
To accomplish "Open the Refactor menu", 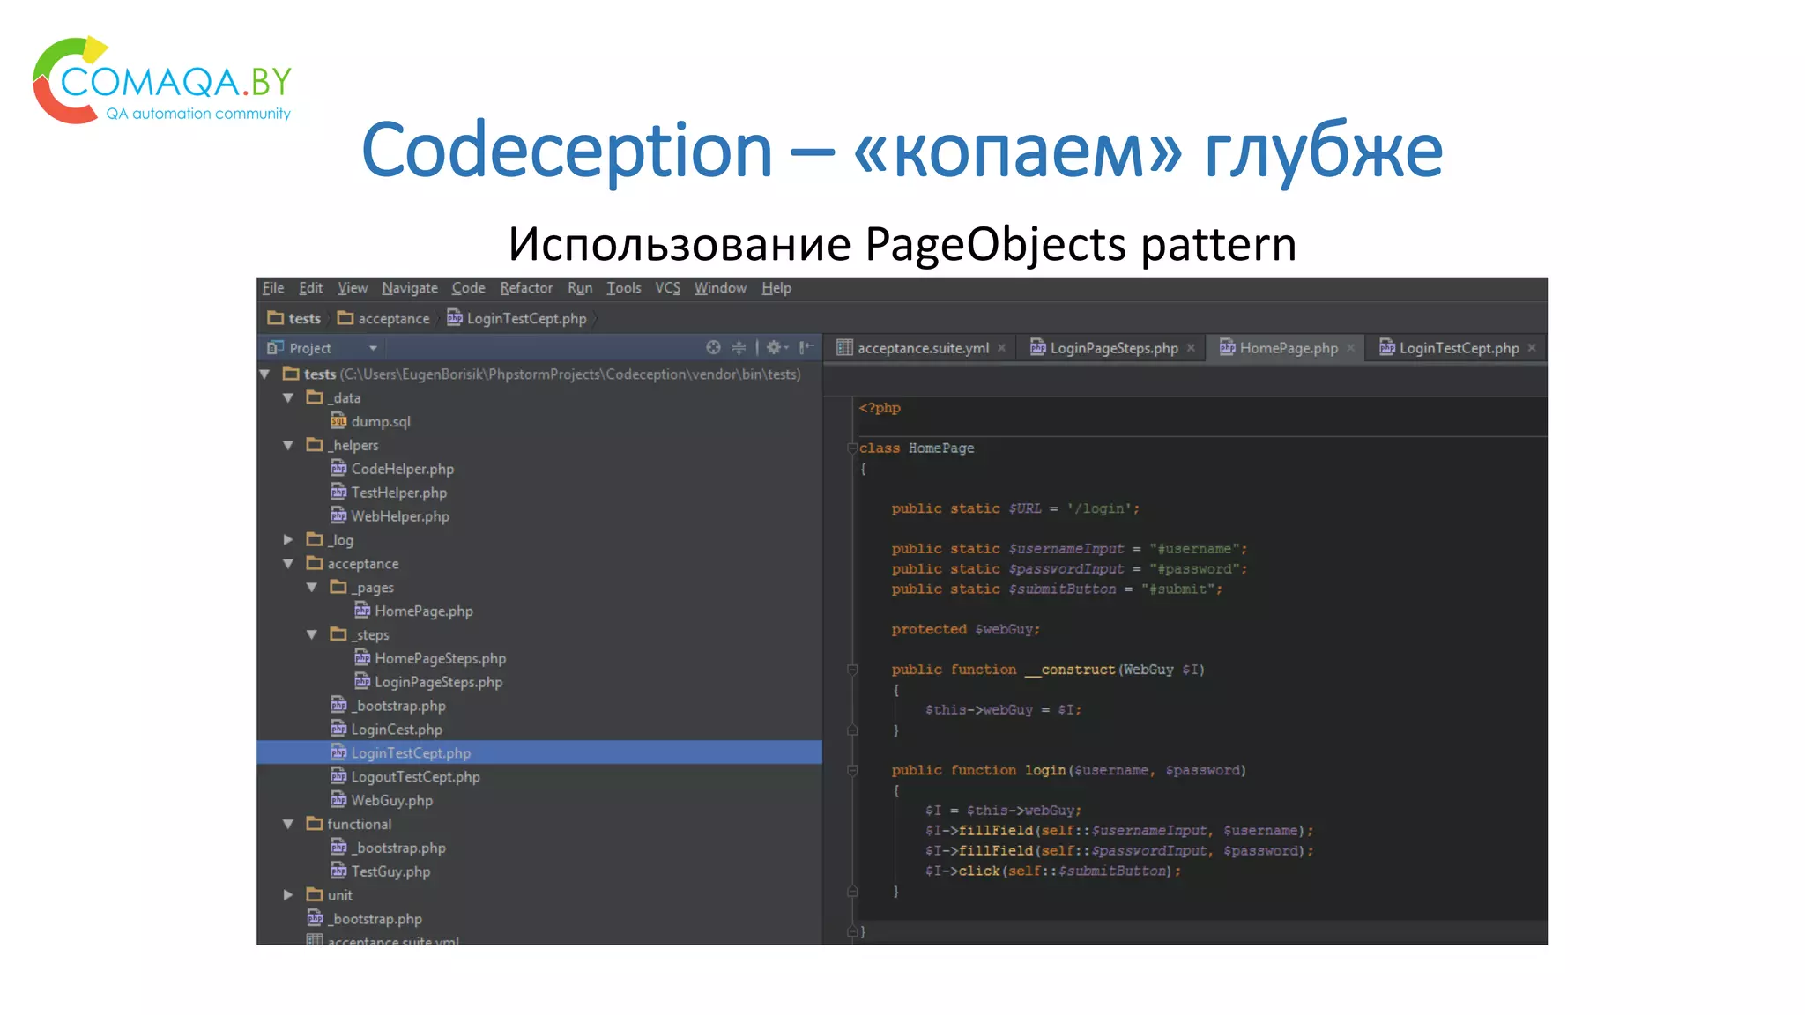I will 526,288.
